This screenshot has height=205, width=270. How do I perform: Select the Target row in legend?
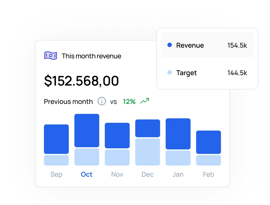tap(207, 73)
